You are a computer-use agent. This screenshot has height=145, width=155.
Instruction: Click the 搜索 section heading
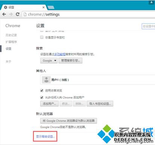coord(40,48)
